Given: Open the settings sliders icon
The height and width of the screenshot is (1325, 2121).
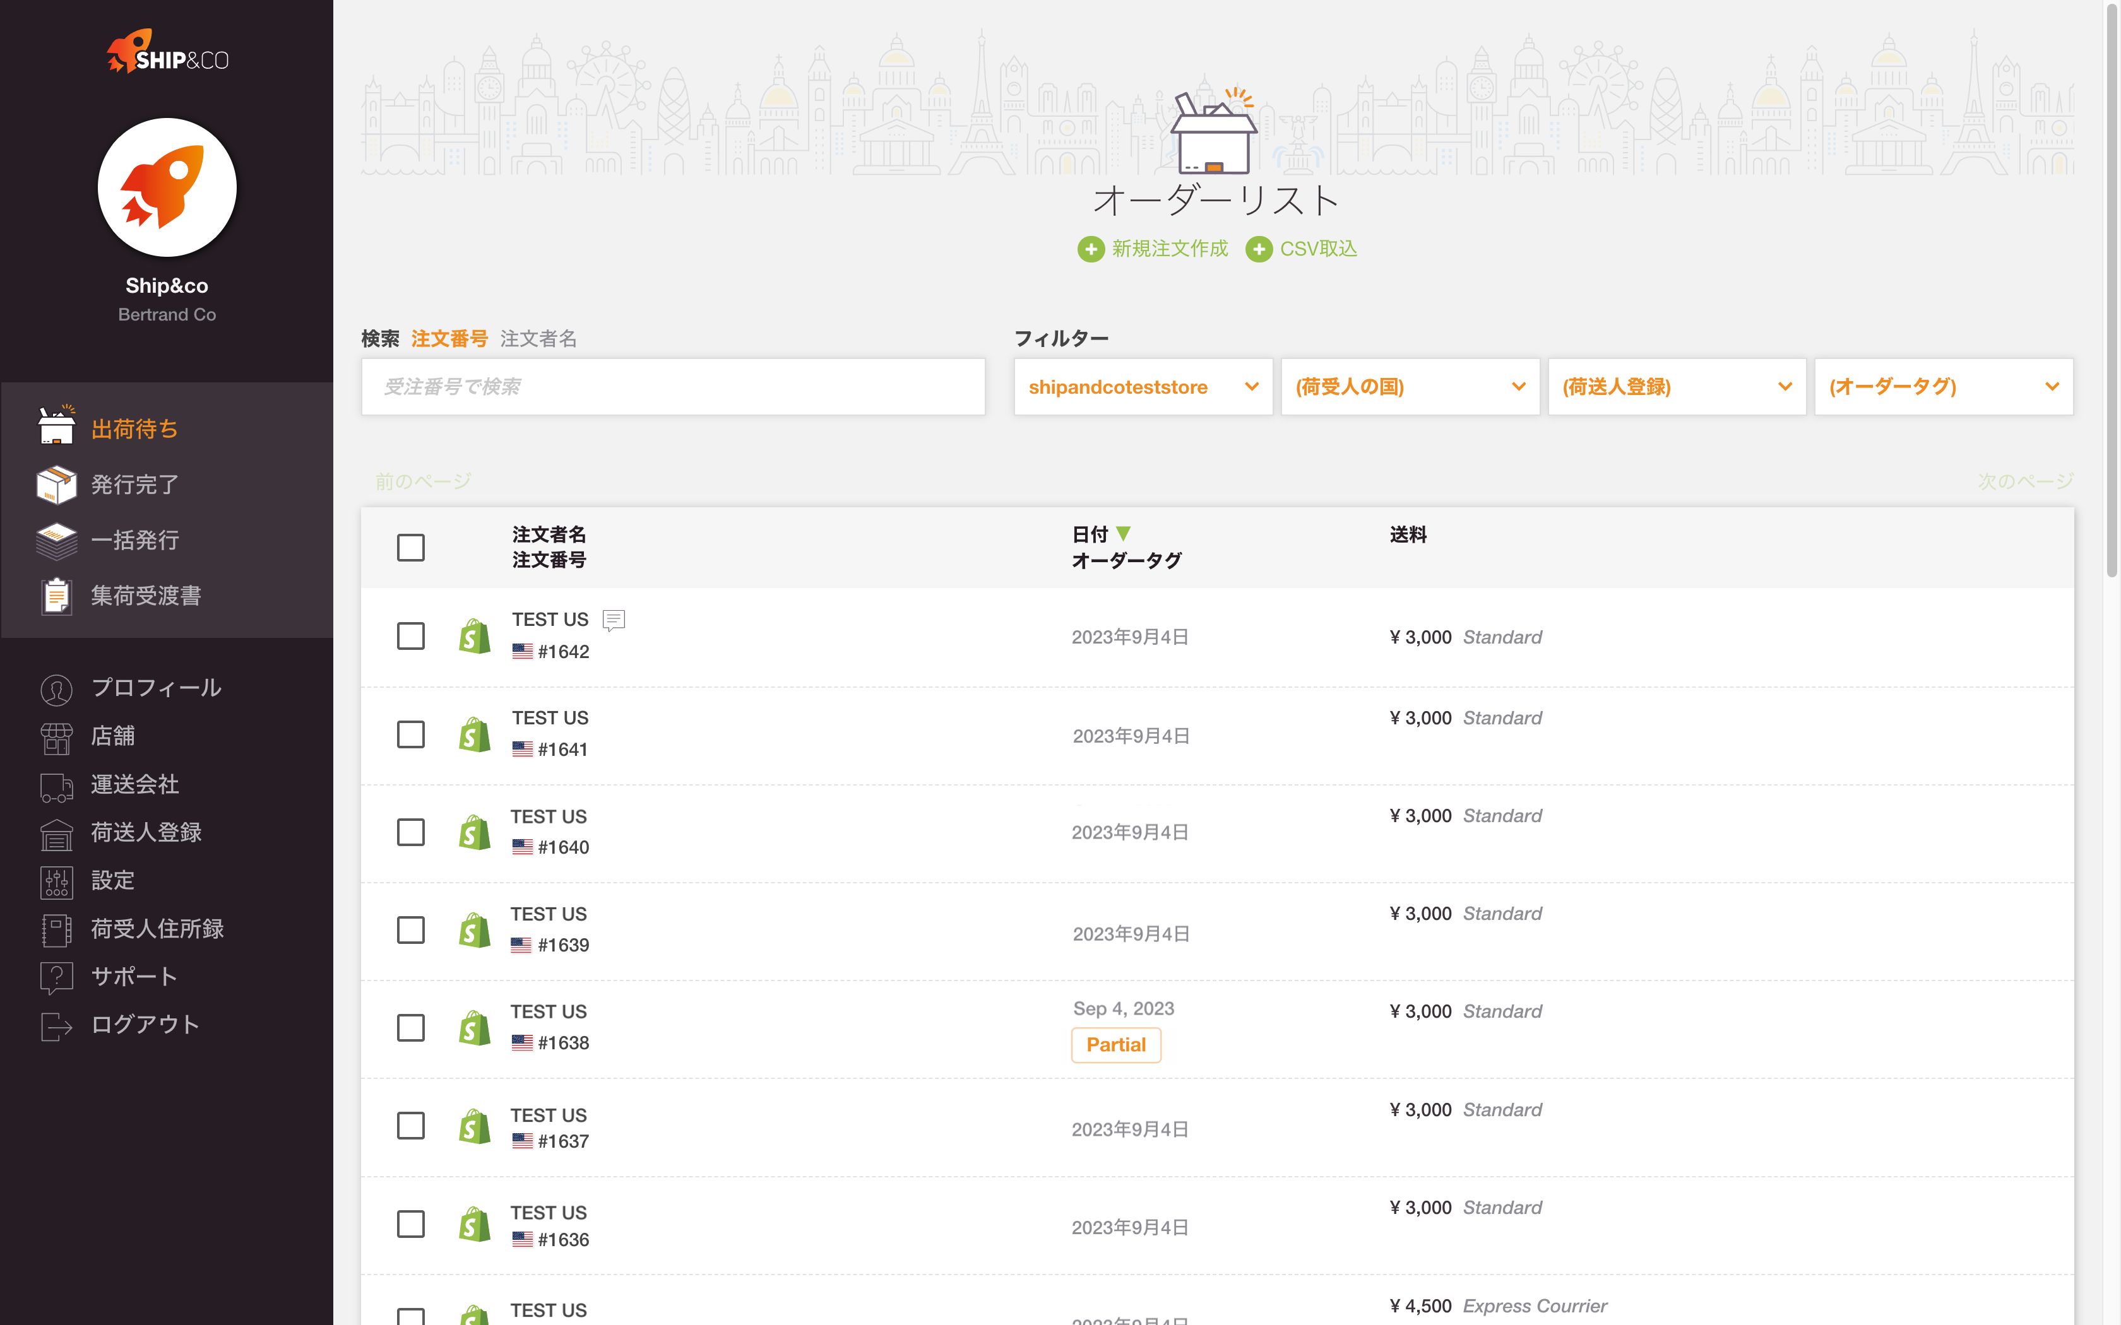Looking at the screenshot, I should [56, 881].
